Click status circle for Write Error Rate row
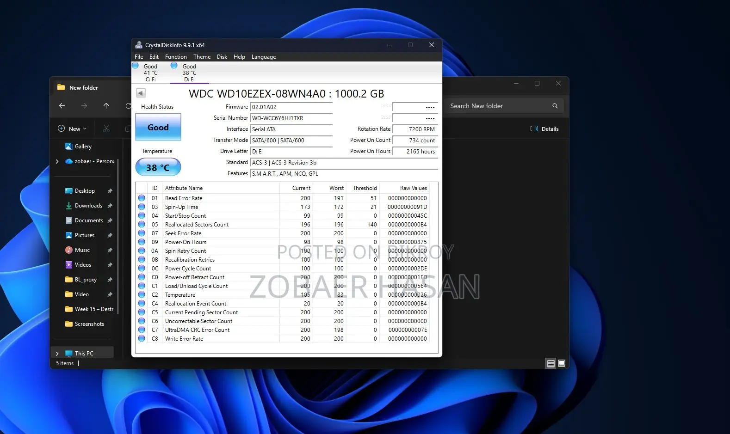Viewport: 730px width, 434px height. click(142, 338)
